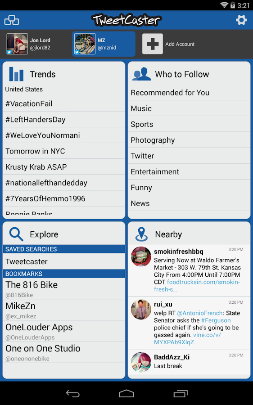The height and width of the screenshot is (405, 253).
Task: Open the Trends bar chart icon
Action: (x=16, y=74)
